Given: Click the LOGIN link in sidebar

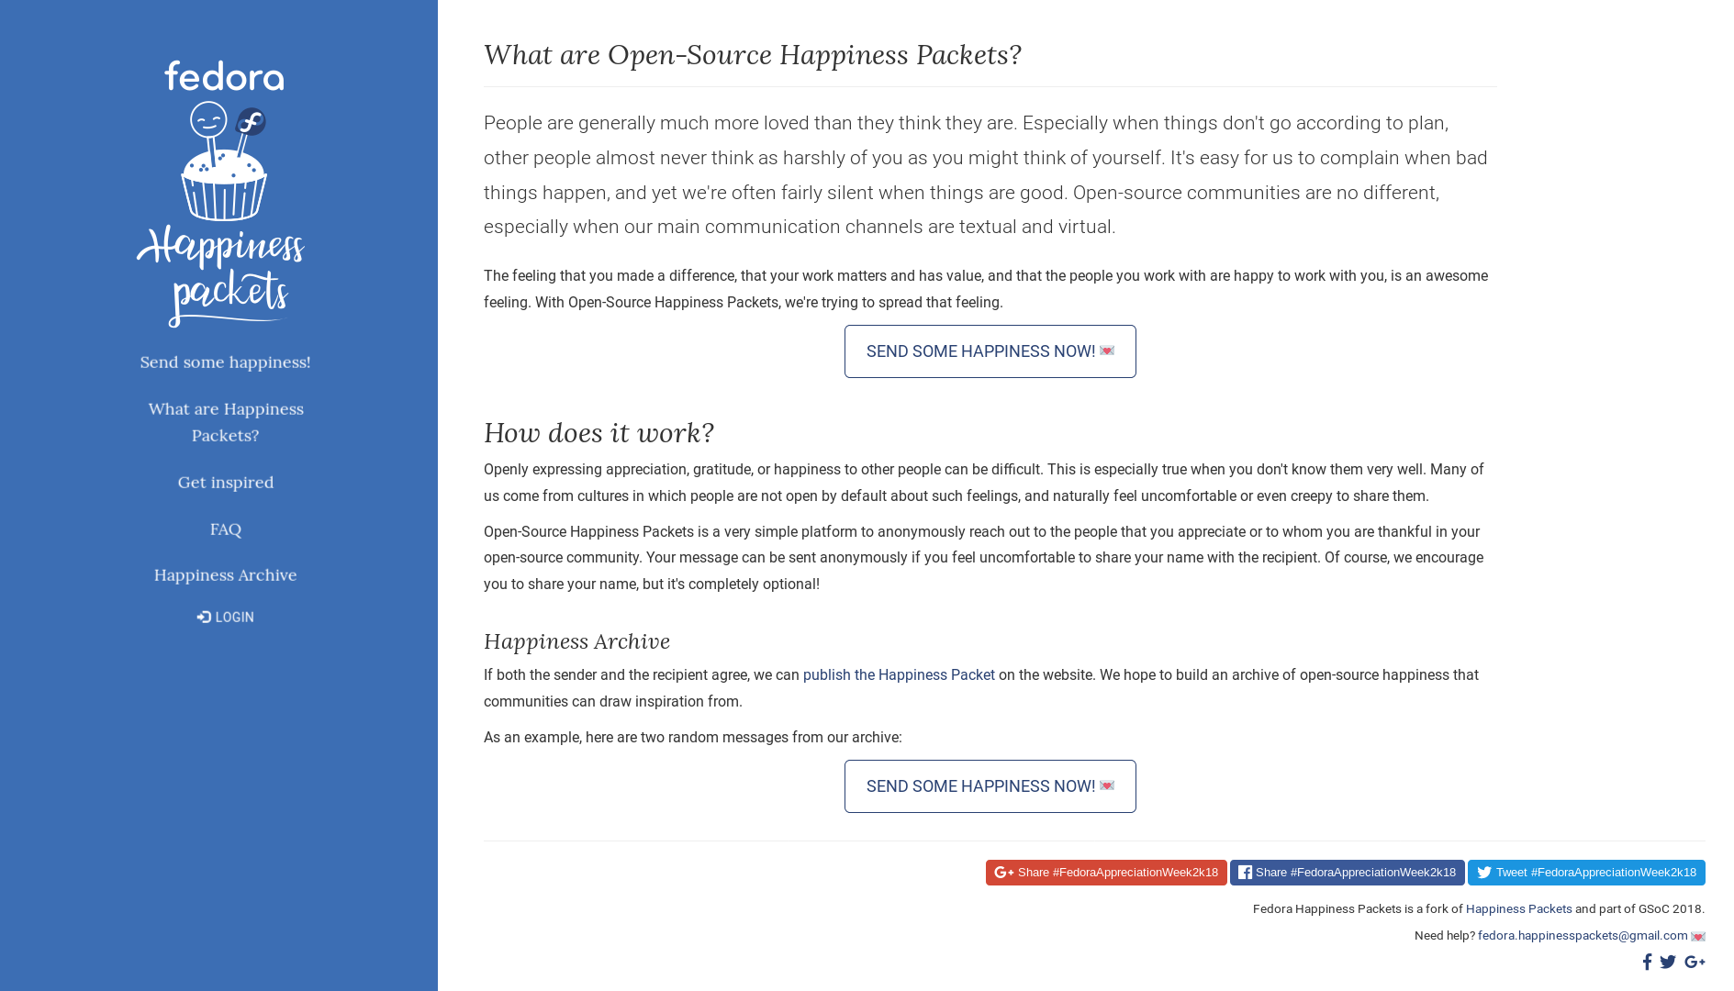Looking at the screenshot, I should tap(225, 618).
